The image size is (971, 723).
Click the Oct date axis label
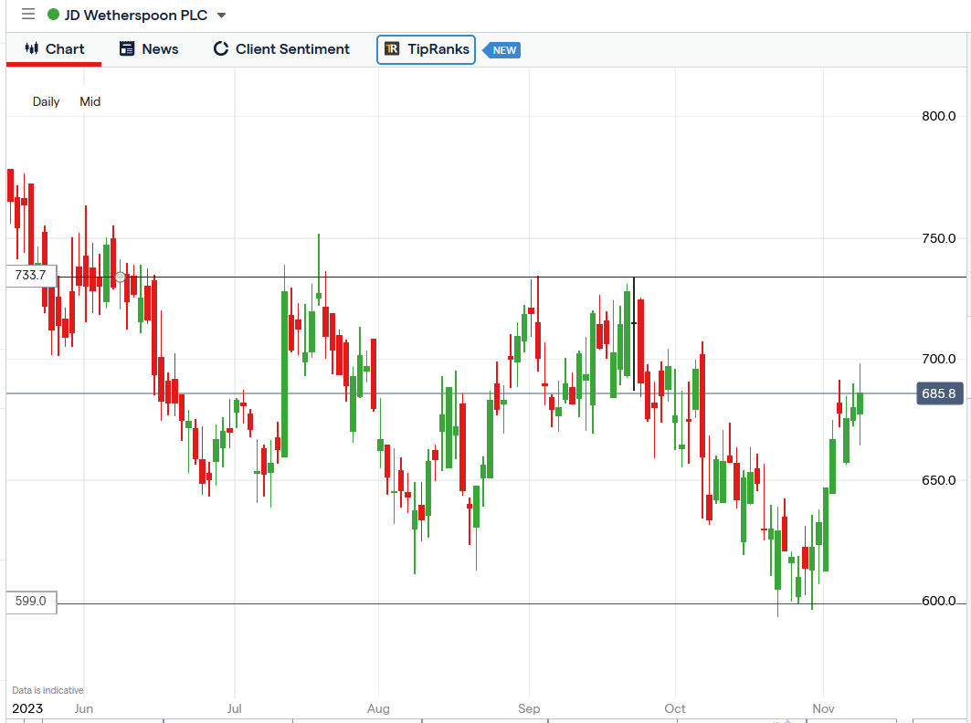pos(675,708)
